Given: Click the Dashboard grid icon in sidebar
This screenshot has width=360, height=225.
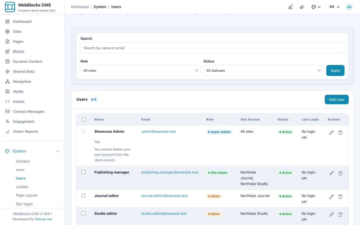Looking at the screenshot, I should 8,22.
